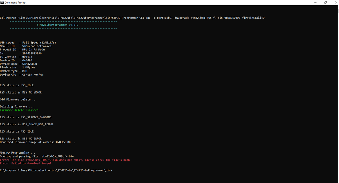Click the green Firmware delete finished line
The height and width of the screenshot is (183, 339).
tap(19, 110)
